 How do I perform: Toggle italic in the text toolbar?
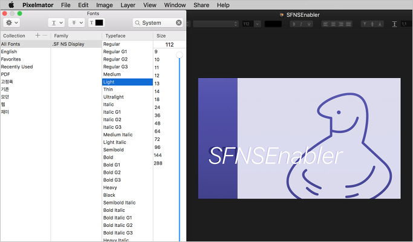(x=301, y=24)
